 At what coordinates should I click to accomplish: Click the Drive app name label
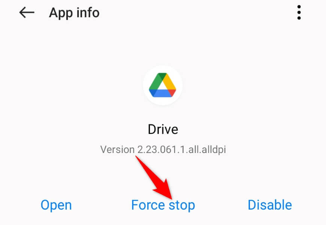pos(163,129)
